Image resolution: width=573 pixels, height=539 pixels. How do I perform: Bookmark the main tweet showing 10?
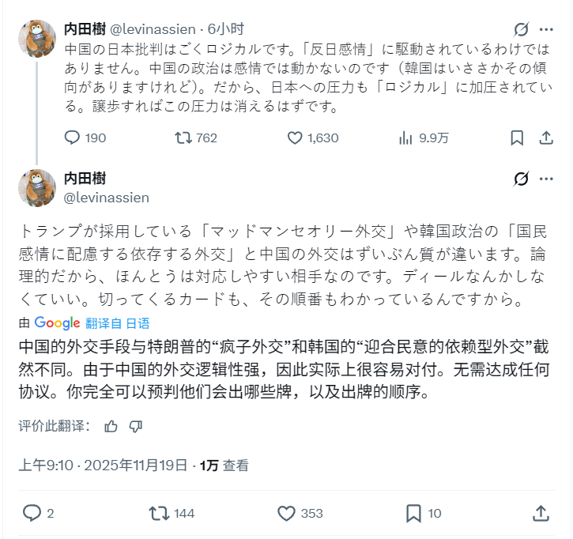coord(413,514)
